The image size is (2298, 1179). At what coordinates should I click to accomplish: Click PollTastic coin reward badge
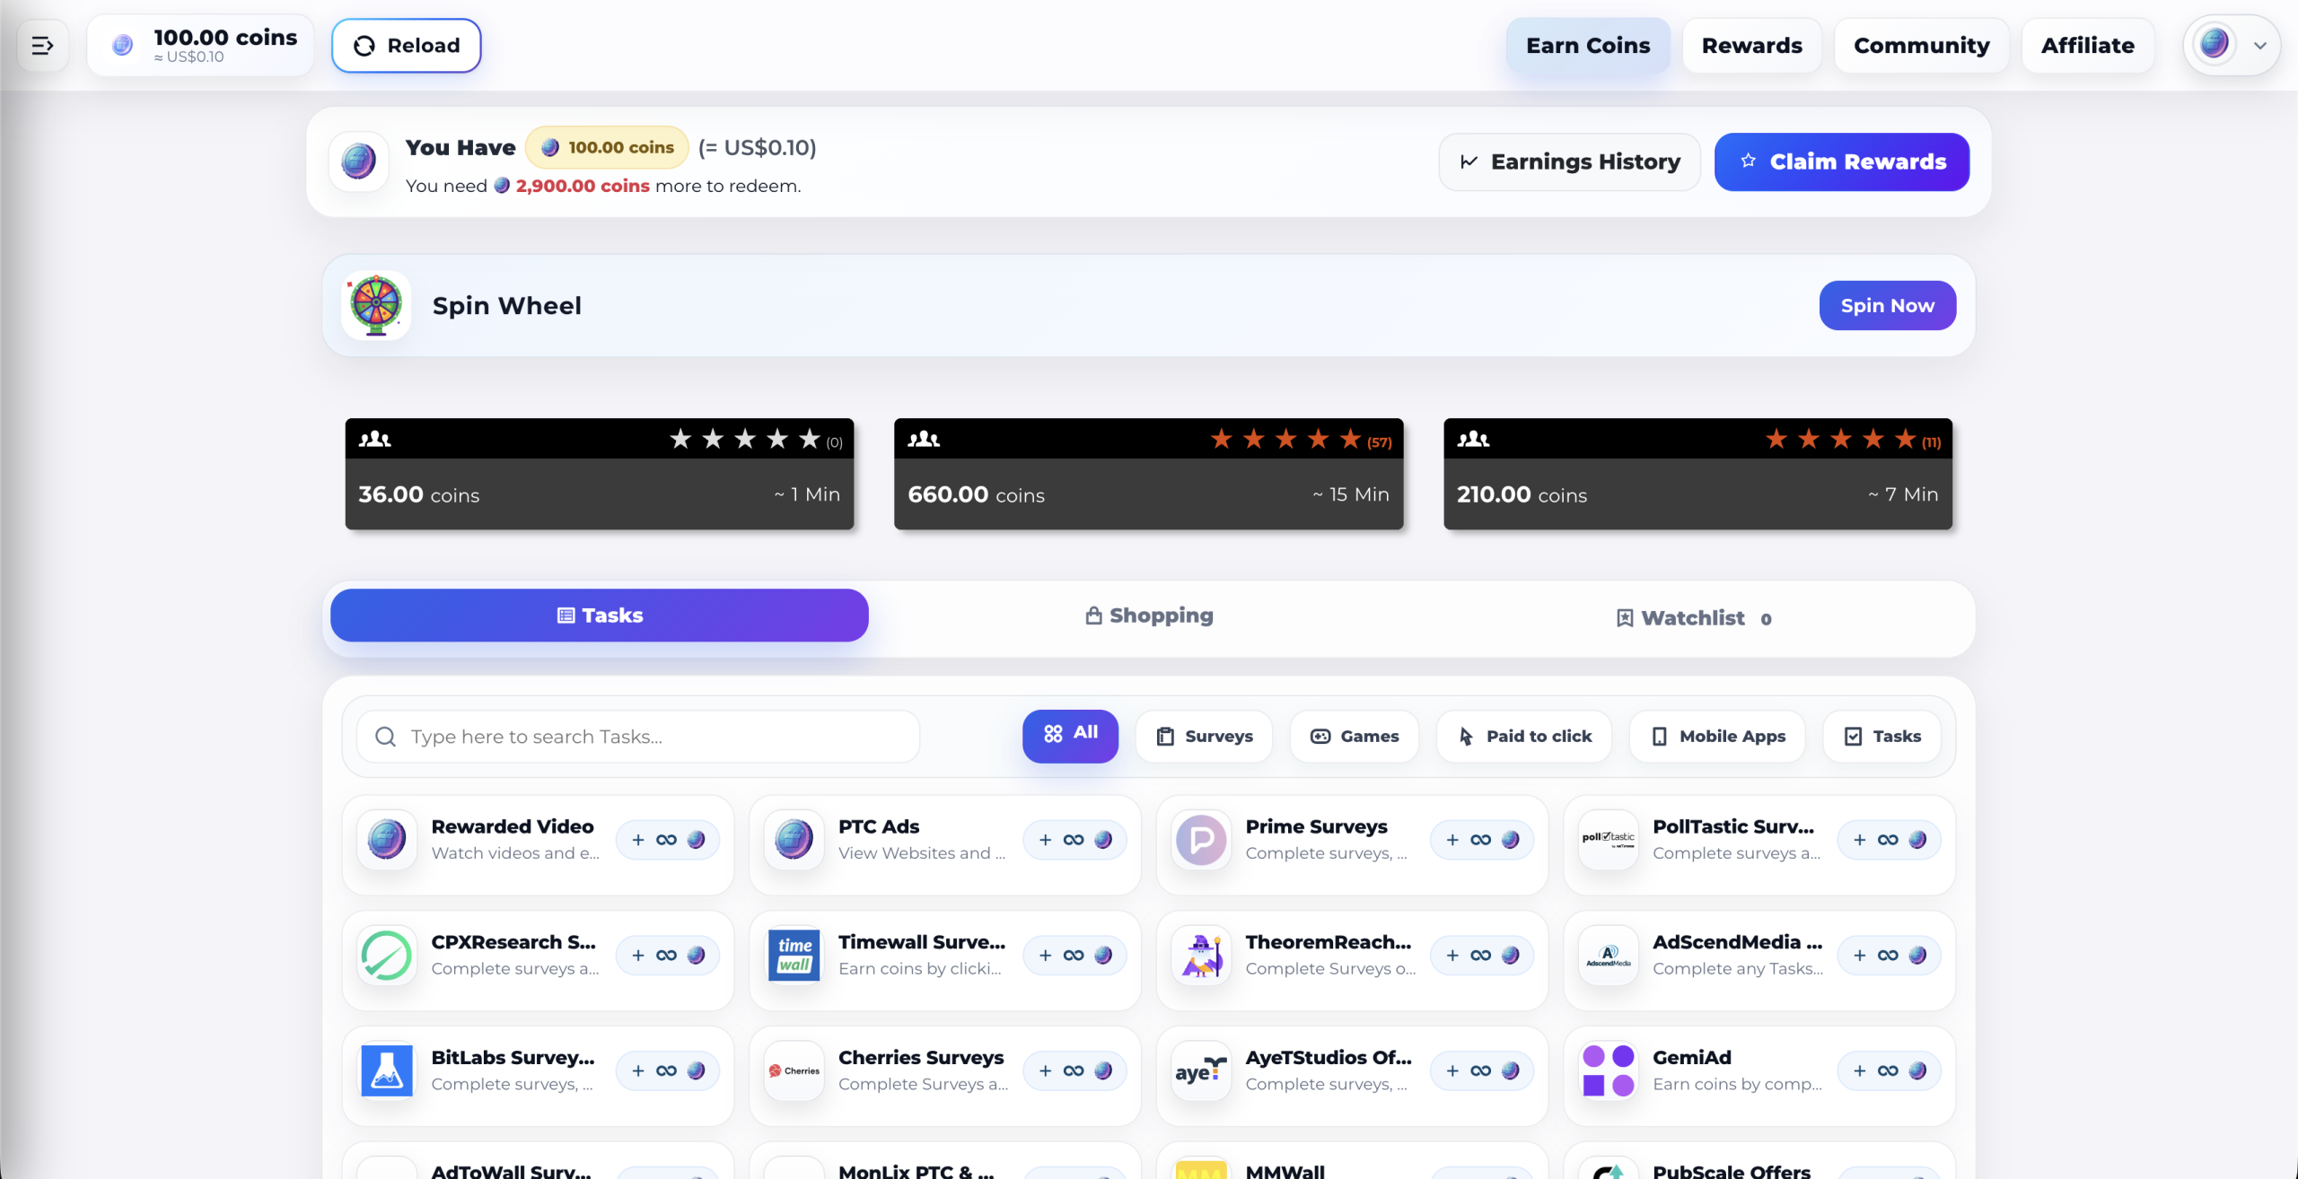click(x=1890, y=840)
